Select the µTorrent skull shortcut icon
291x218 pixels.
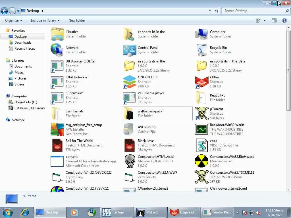click(201, 114)
